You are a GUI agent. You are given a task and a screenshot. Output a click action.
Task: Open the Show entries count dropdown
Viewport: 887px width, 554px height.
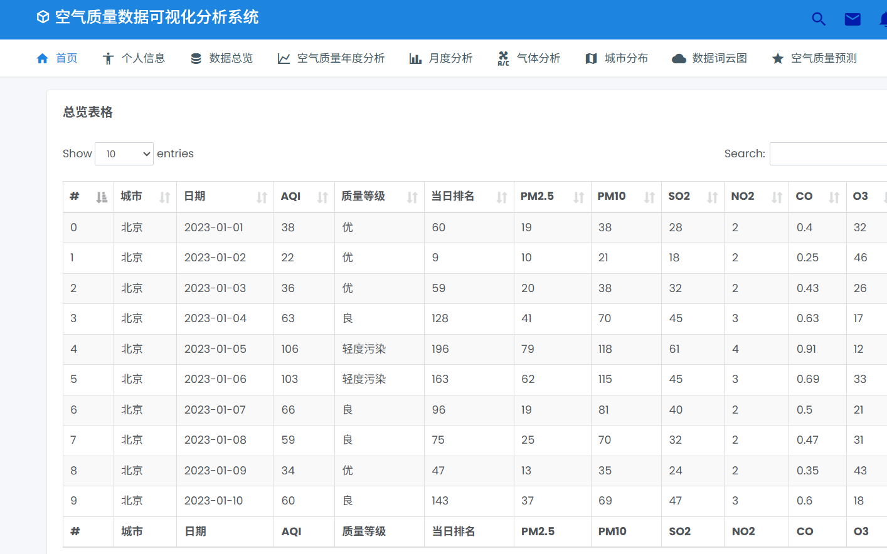124,154
